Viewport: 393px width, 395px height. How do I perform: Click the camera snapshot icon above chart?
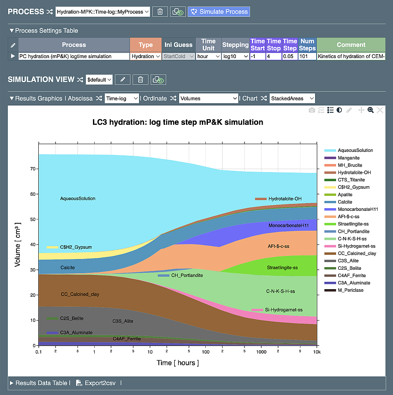(x=312, y=110)
